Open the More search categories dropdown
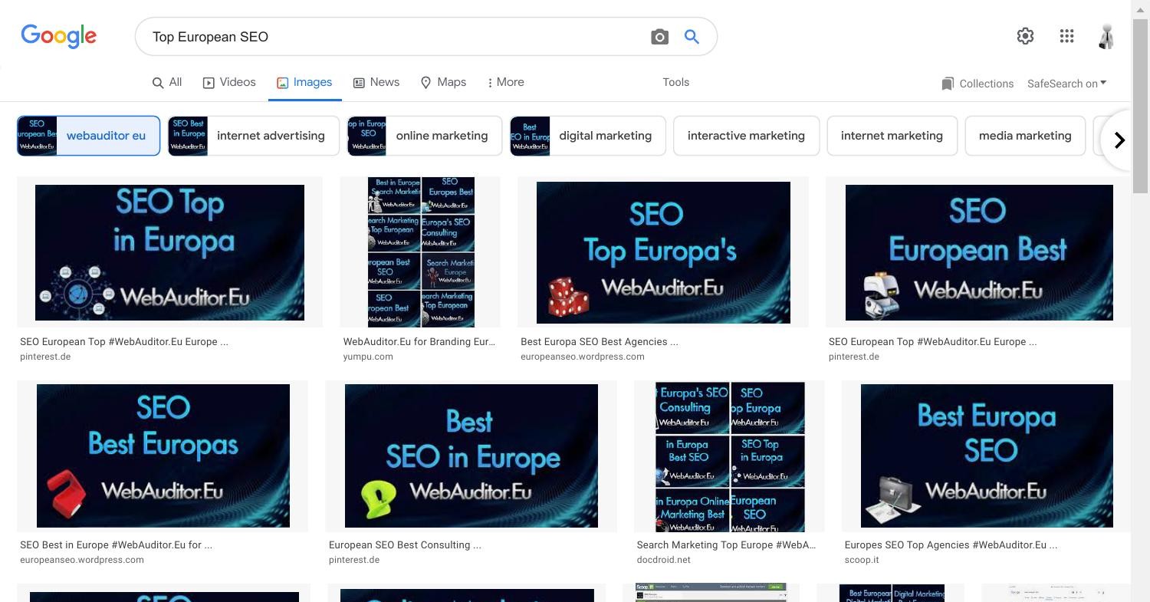Viewport: 1150px width, 602px height. pyautogui.click(x=504, y=82)
